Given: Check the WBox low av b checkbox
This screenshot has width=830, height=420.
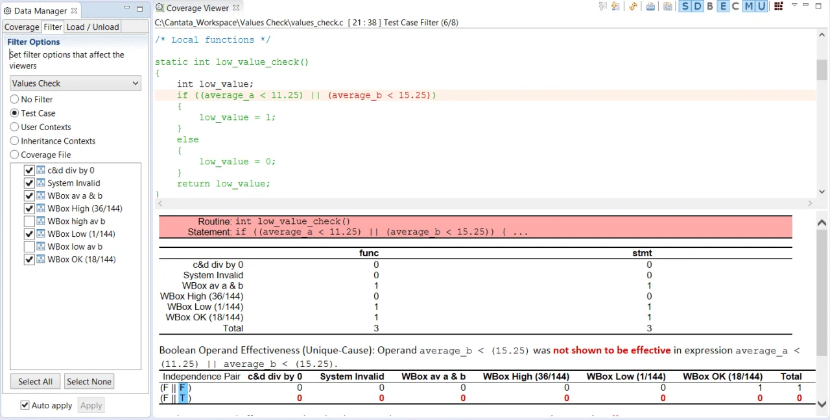Looking at the screenshot, I should click(x=29, y=247).
